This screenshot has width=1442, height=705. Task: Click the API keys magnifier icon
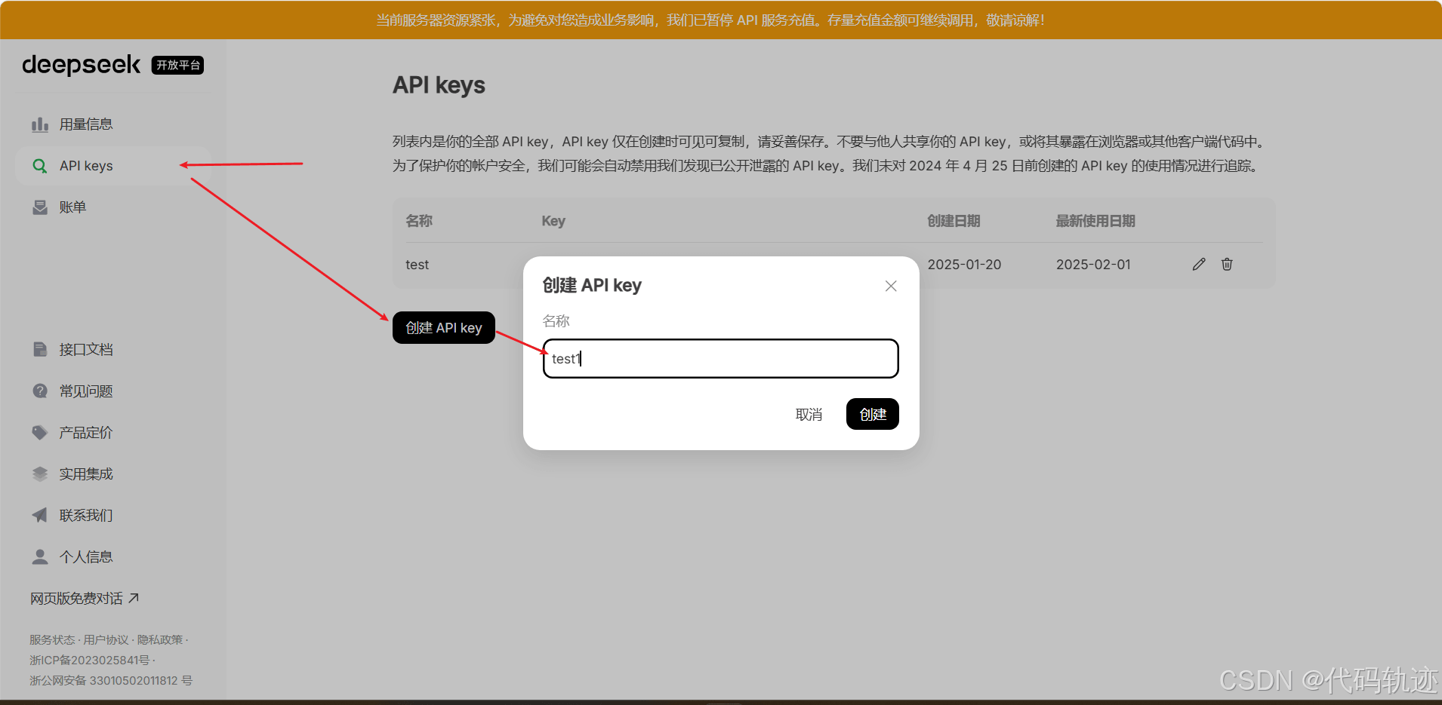[x=40, y=166]
